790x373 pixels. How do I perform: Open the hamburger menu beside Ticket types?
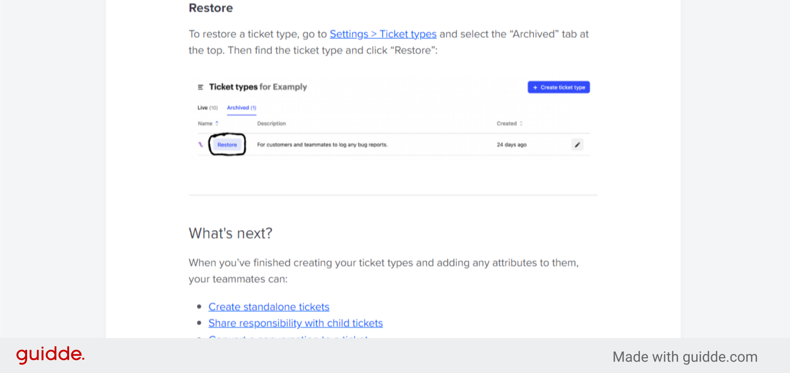point(199,87)
